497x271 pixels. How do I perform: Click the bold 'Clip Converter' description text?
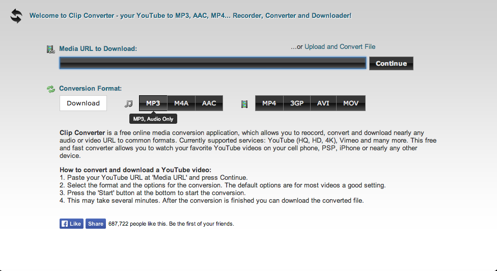[82, 133]
